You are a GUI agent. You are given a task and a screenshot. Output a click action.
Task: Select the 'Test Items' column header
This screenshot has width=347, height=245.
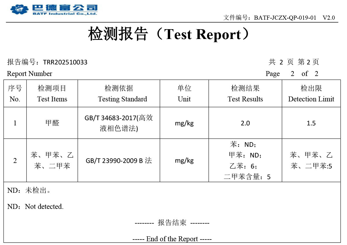point(52,99)
